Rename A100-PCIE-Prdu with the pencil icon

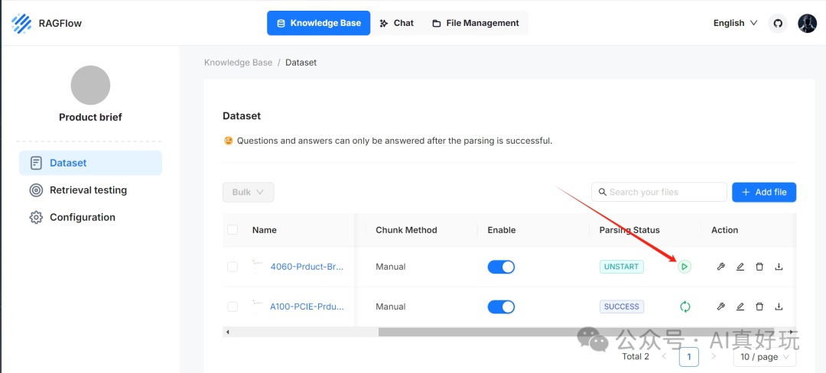(x=740, y=307)
